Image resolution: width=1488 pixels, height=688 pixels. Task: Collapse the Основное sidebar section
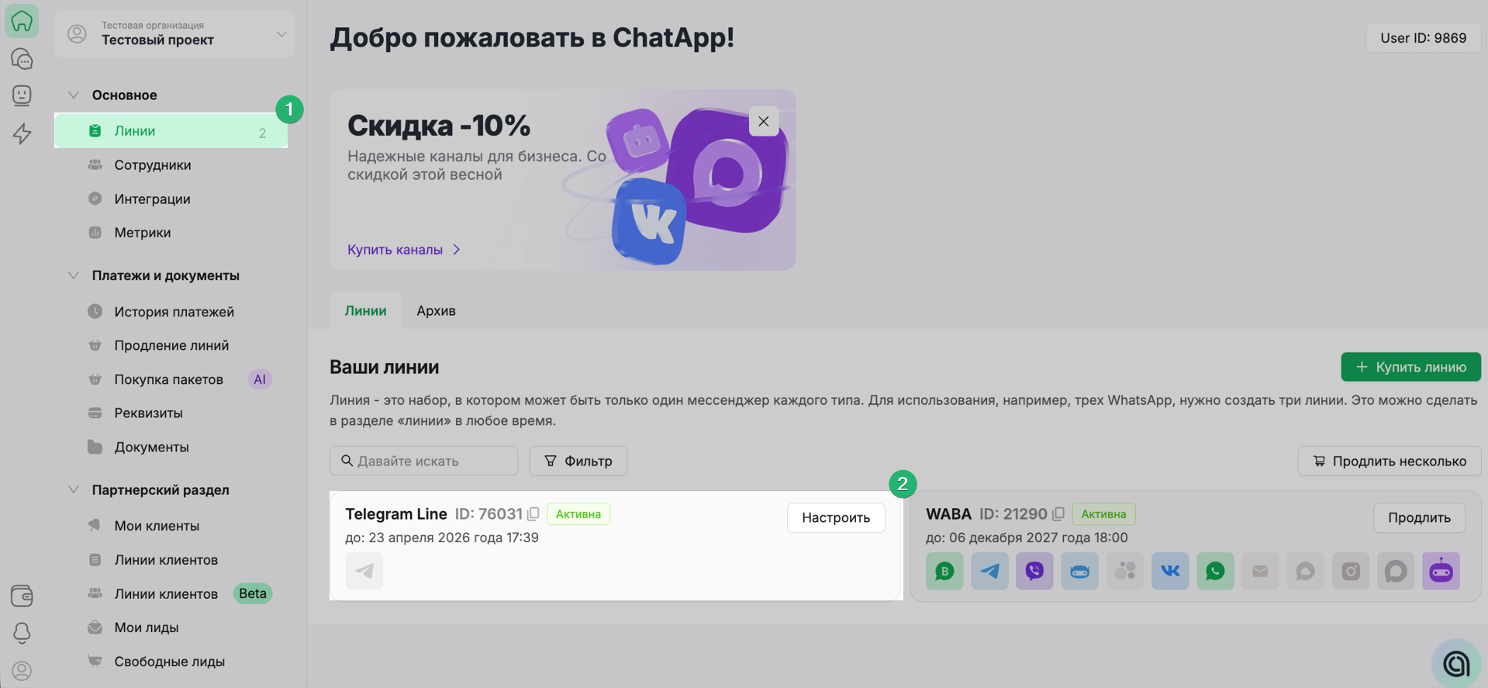(74, 95)
